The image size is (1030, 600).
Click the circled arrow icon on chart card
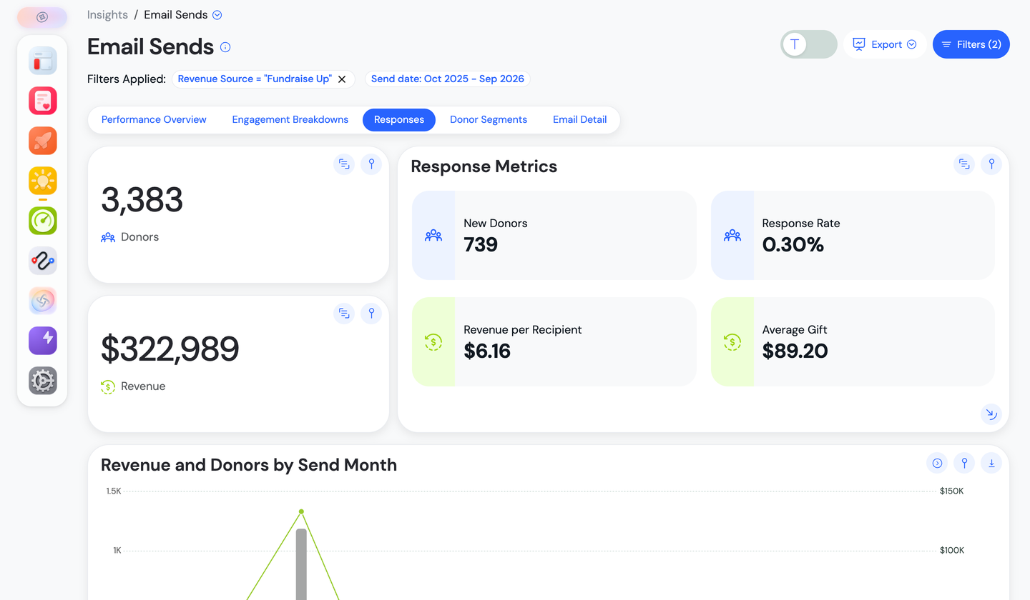pyautogui.click(x=937, y=463)
